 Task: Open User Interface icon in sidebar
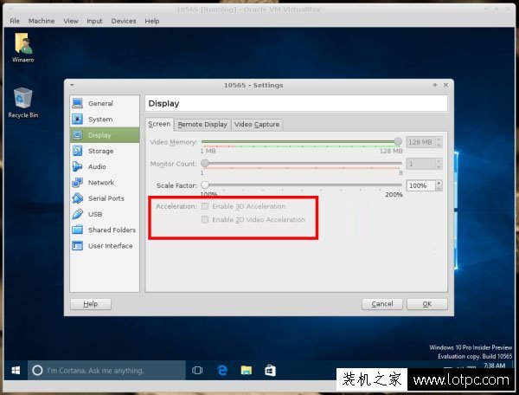point(78,245)
